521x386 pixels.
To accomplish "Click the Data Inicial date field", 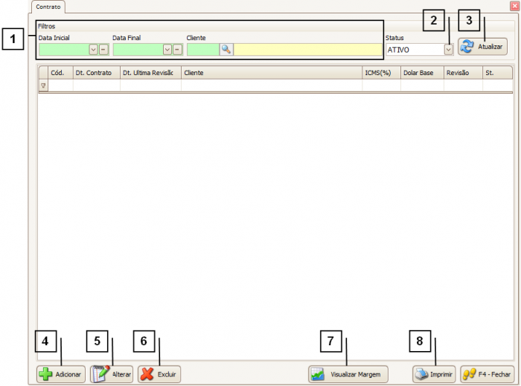I will pyautogui.click(x=63, y=50).
